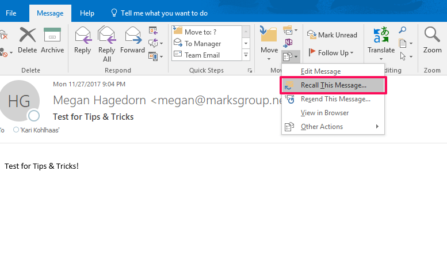This screenshot has height=262, width=447.
Task: Click the More respond actions icon
Action: (153, 56)
